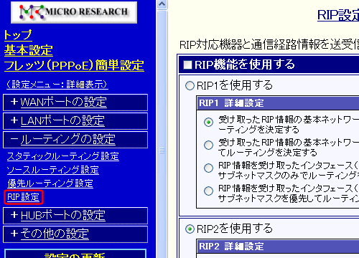Click the plus icon beside HUBポートの設定

click(x=14, y=215)
